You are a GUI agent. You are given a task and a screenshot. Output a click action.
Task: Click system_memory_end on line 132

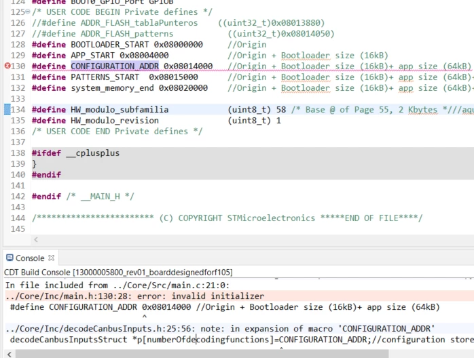point(112,88)
